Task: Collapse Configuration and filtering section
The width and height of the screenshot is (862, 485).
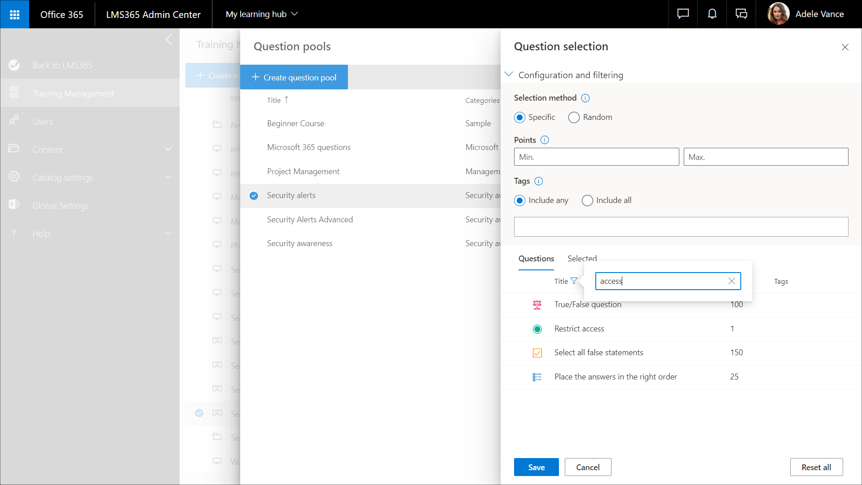Action: [509, 75]
